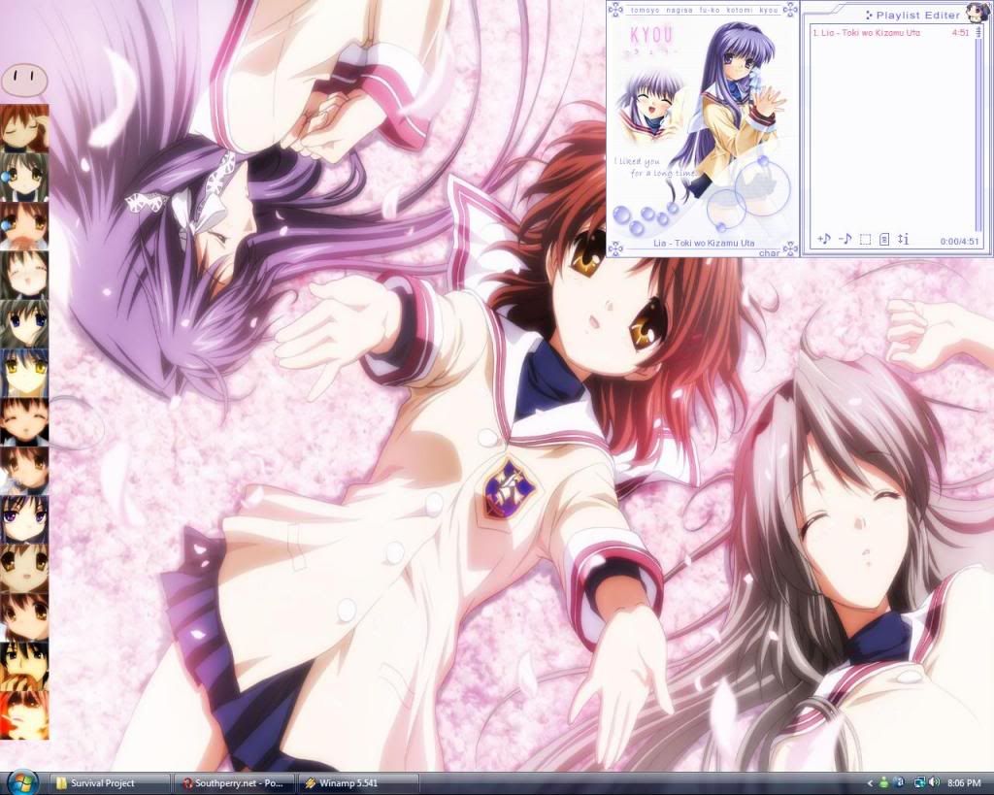Click the sort and info arrow icon

pyautogui.click(x=904, y=239)
